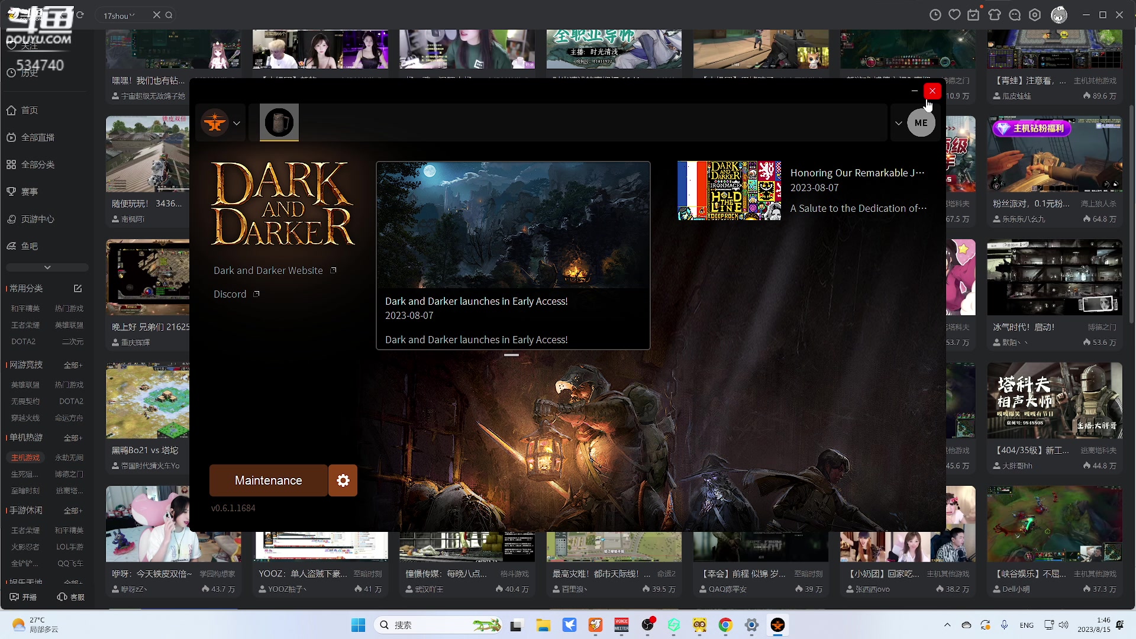This screenshot has height=639, width=1136.
Task: Open OBS Studio from taskbar
Action: click(648, 625)
